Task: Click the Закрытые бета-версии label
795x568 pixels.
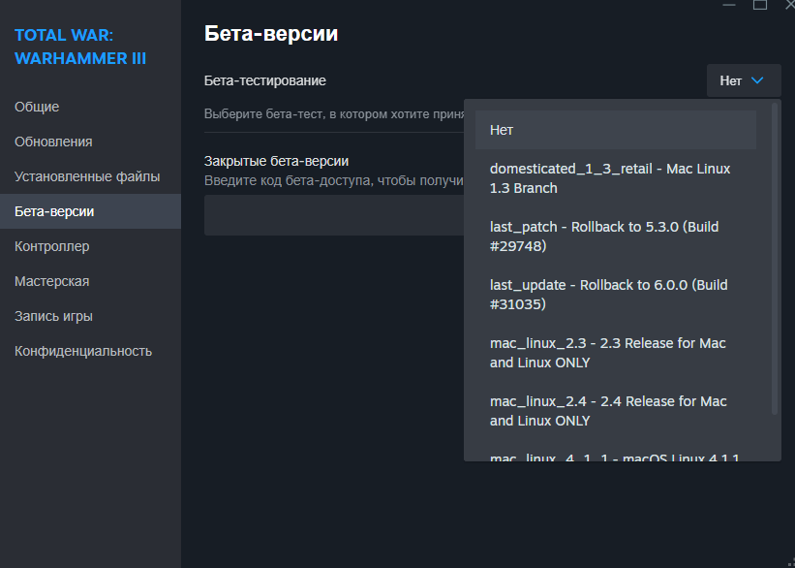Action: pyautogui.click(x=276, y=161)
